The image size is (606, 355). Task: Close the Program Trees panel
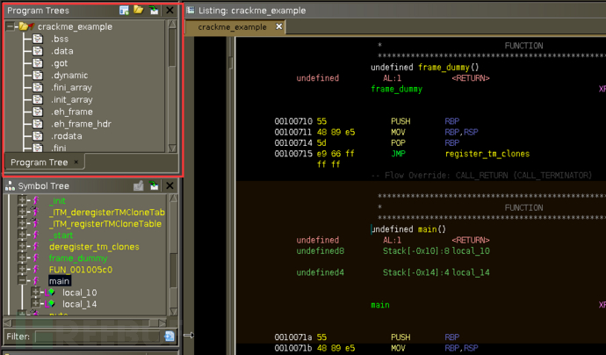(170, 11)
